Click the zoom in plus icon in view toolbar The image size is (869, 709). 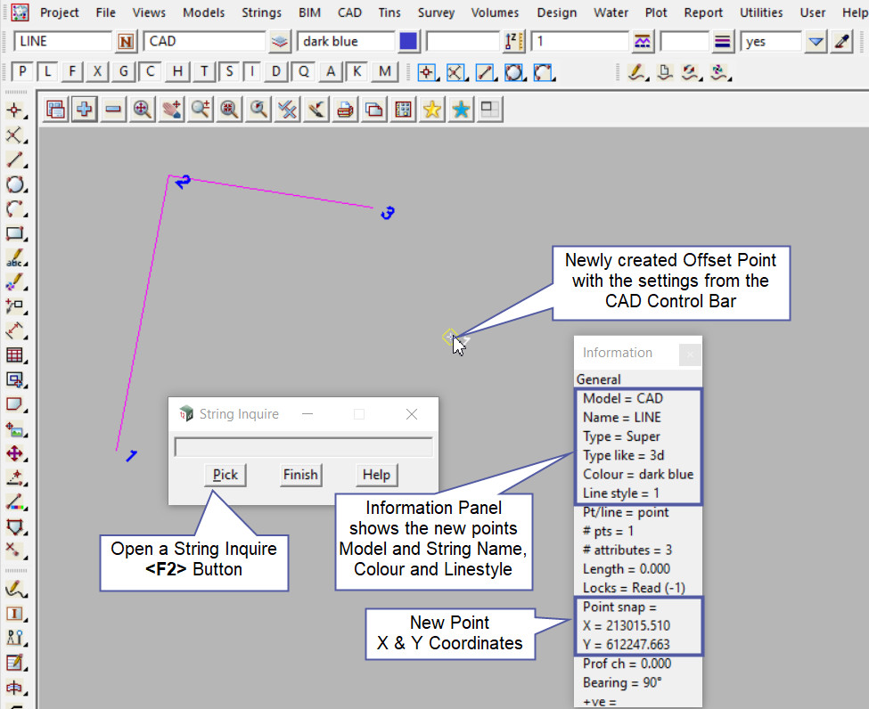(85, 110)
